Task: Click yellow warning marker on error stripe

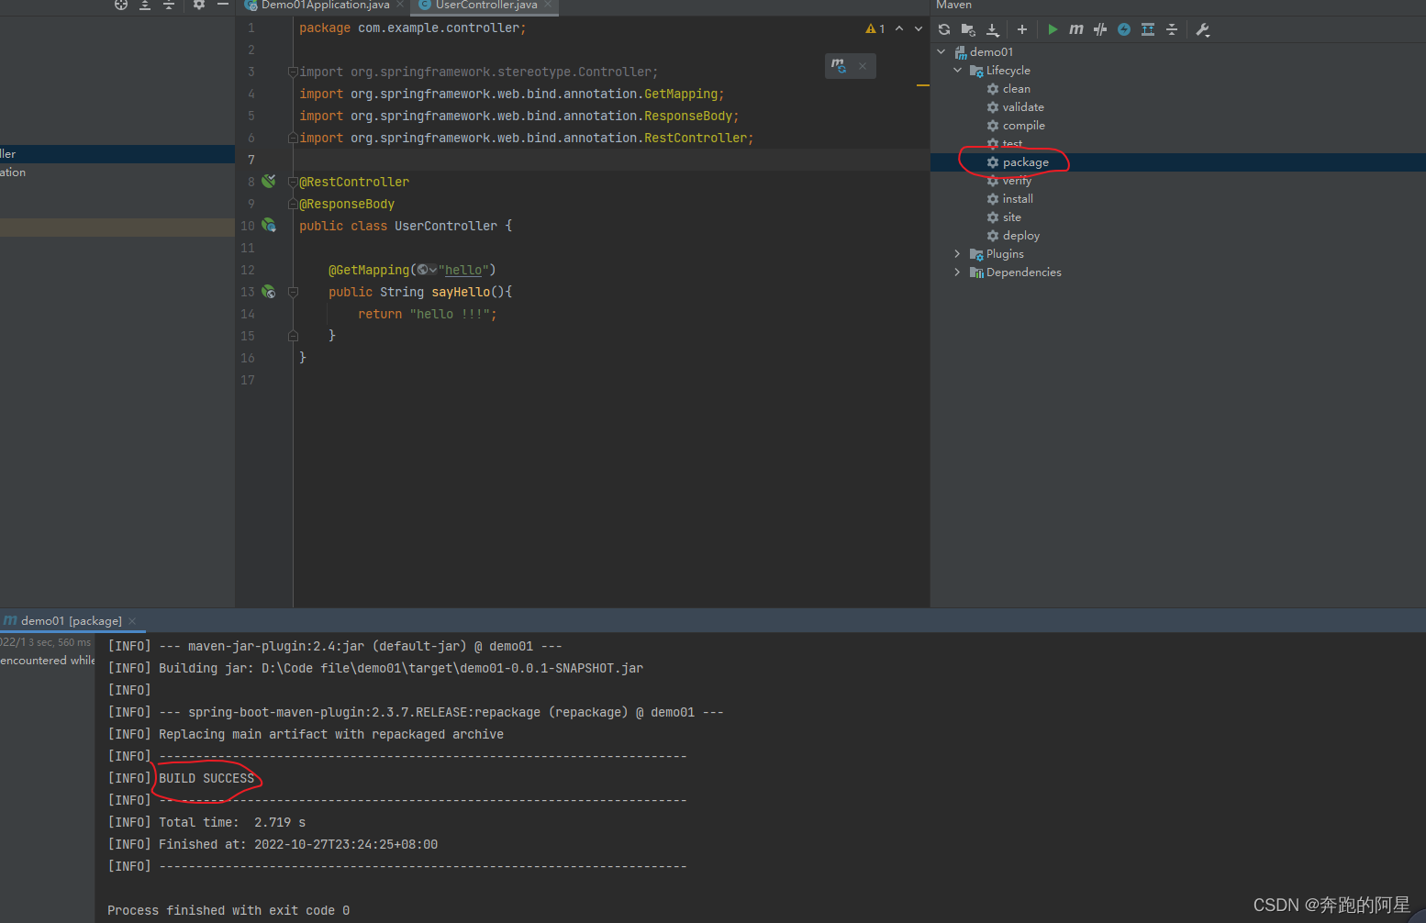Action: [923, 85]
